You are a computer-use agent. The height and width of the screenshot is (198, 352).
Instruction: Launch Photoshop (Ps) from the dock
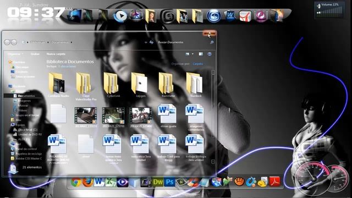point(169,182)
